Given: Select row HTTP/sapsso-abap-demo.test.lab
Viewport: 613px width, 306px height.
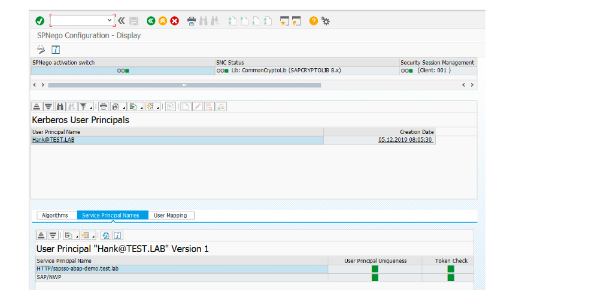Looking at the screenshot, I should tap(182, 269).
